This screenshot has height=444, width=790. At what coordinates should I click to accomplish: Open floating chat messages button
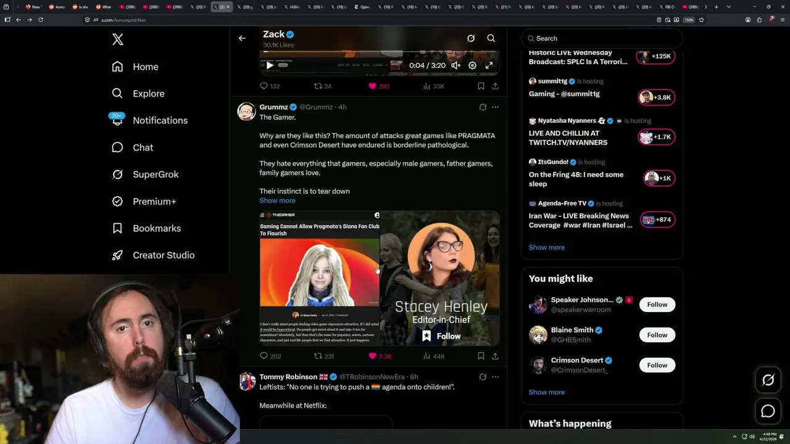768,411
